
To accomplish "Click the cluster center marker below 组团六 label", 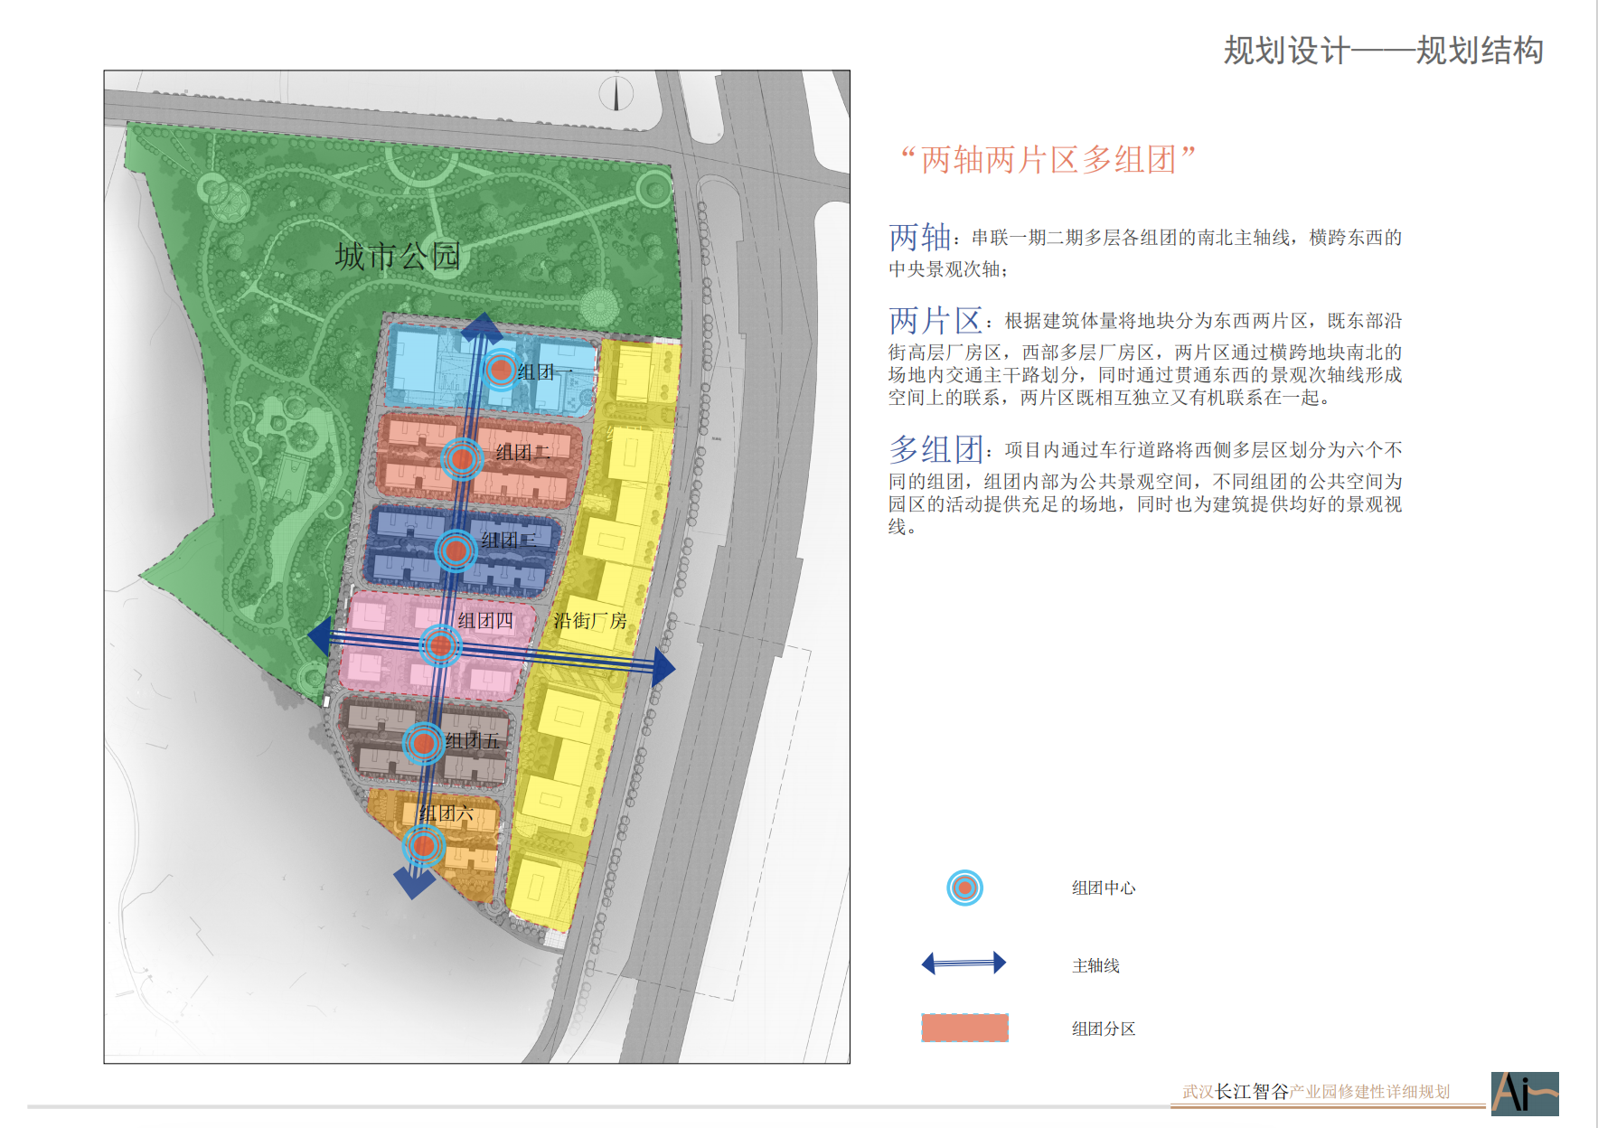I will (423, 847).
